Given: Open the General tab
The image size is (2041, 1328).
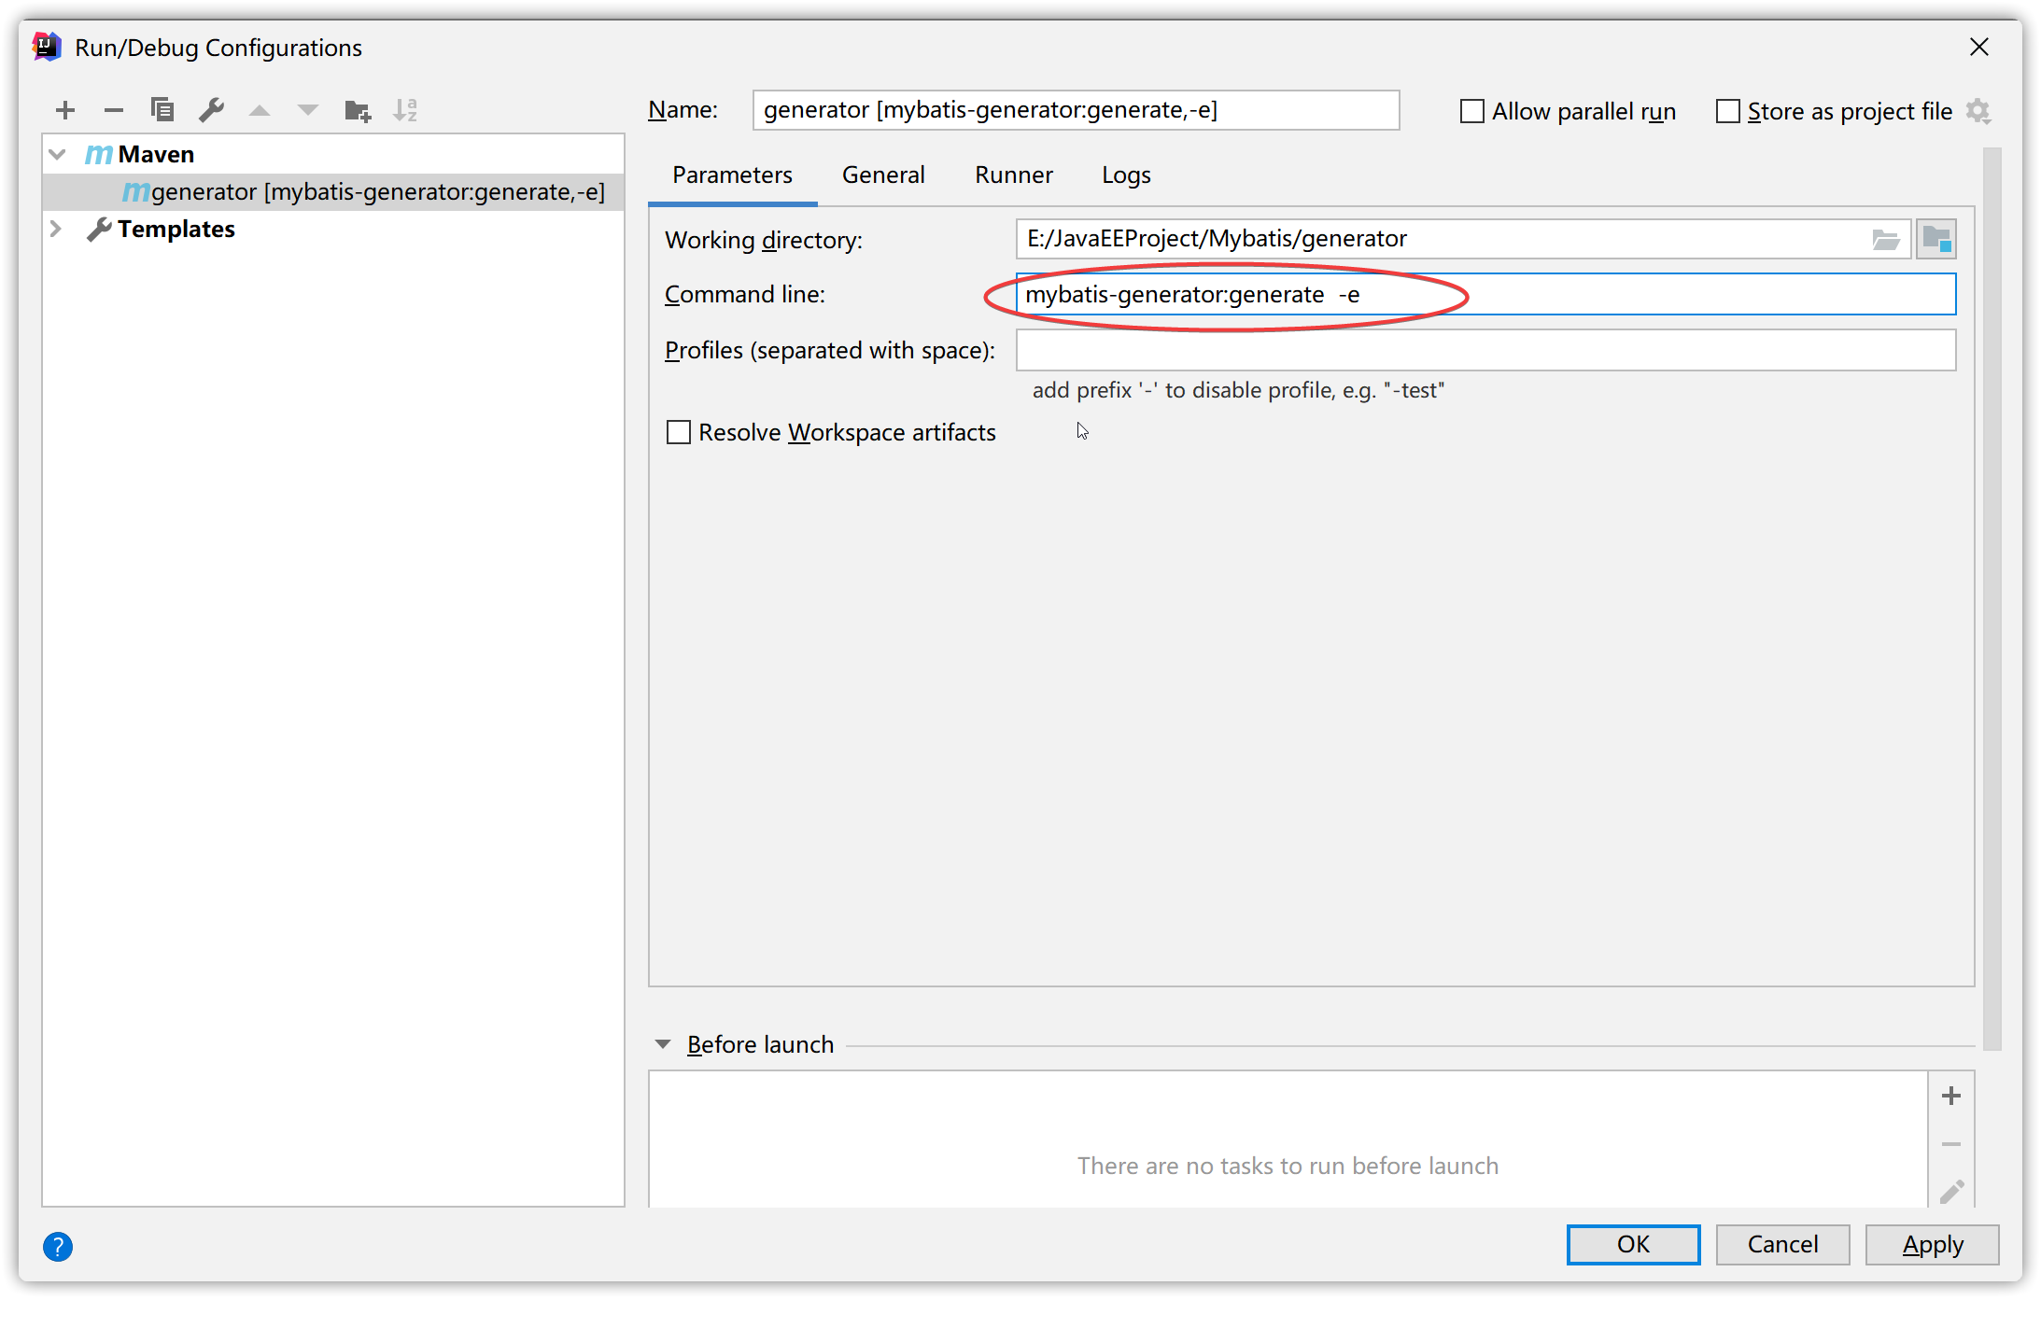Looking at the screenshot, I should [x=882, y=175].
